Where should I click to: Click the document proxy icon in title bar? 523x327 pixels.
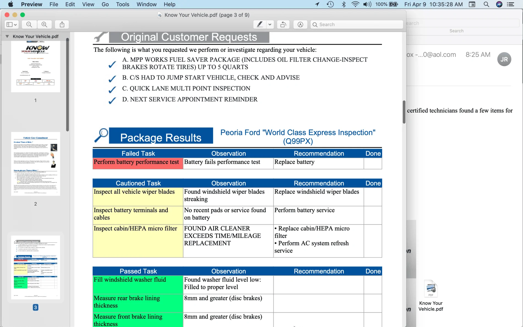(160, 15)
